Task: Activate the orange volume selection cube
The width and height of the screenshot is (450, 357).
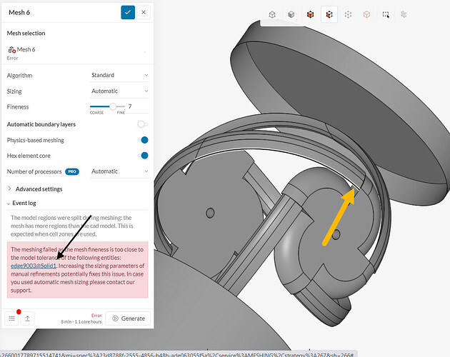Action: click(x=310, y=14)
